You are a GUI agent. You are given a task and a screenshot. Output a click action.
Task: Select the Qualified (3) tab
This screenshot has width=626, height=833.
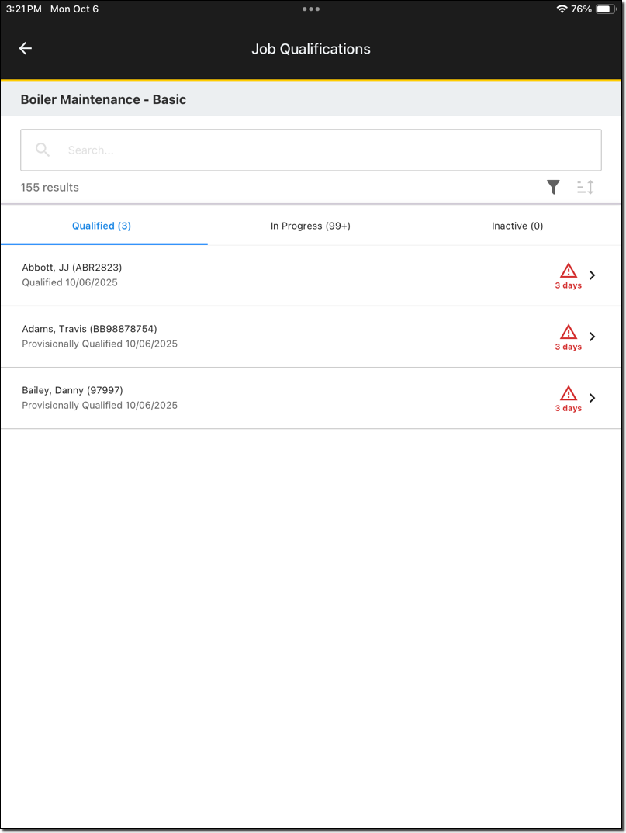[x=102, y=226]
